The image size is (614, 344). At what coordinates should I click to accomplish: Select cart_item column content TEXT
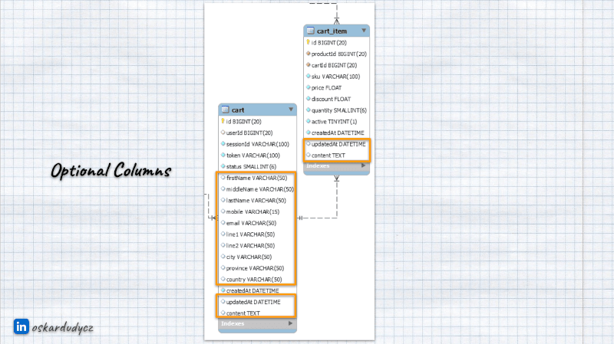(328, 156)
